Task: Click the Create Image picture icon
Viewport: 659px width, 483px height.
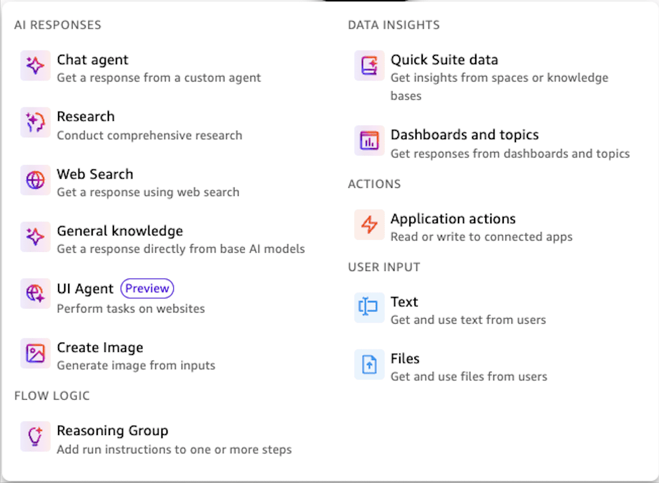Action: coord(35,353)
